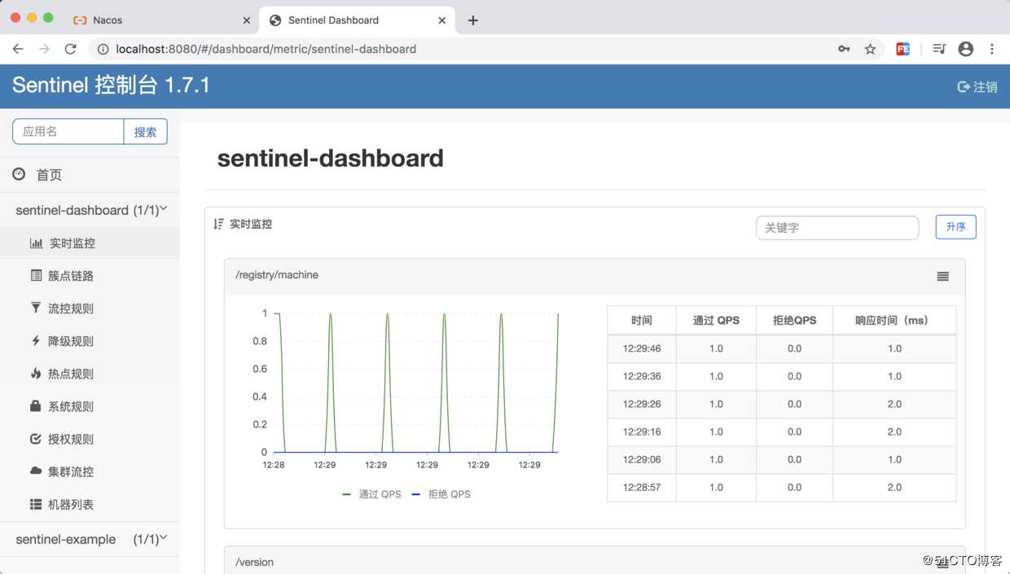Click the browser forward arrow
1010x574 pixels.
(x=44, y=49)
